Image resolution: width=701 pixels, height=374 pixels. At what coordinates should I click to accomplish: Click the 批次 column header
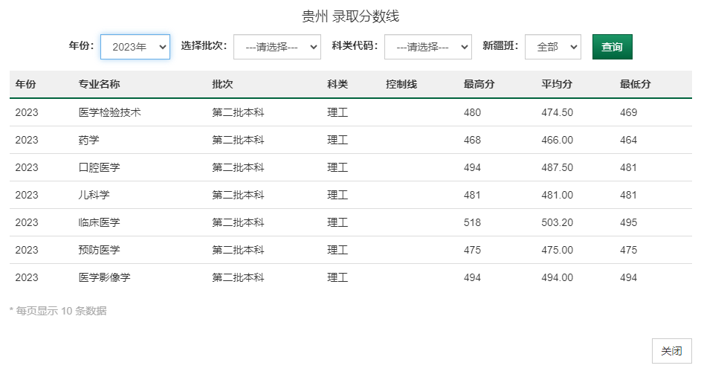[222, 84]
